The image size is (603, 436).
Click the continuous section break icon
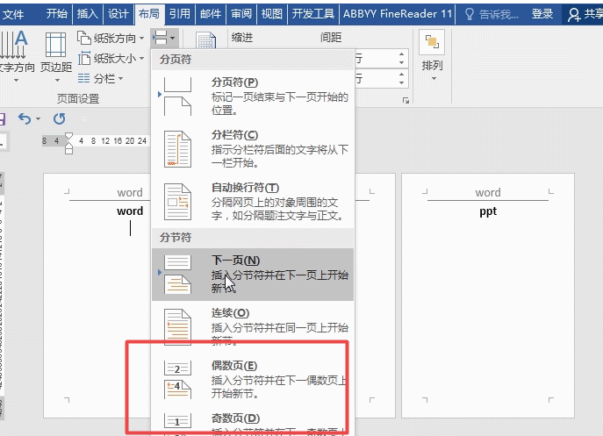click(x=177, y=327)
